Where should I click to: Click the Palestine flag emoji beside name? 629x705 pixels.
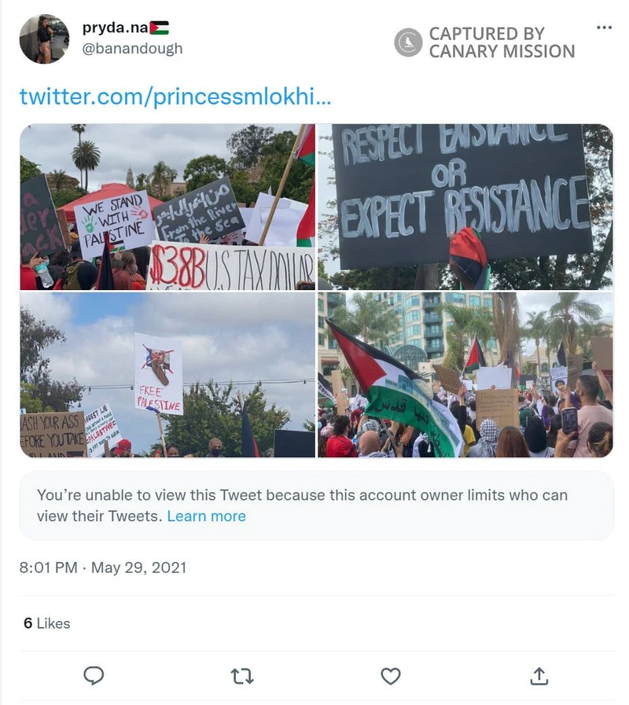[159, 28]
